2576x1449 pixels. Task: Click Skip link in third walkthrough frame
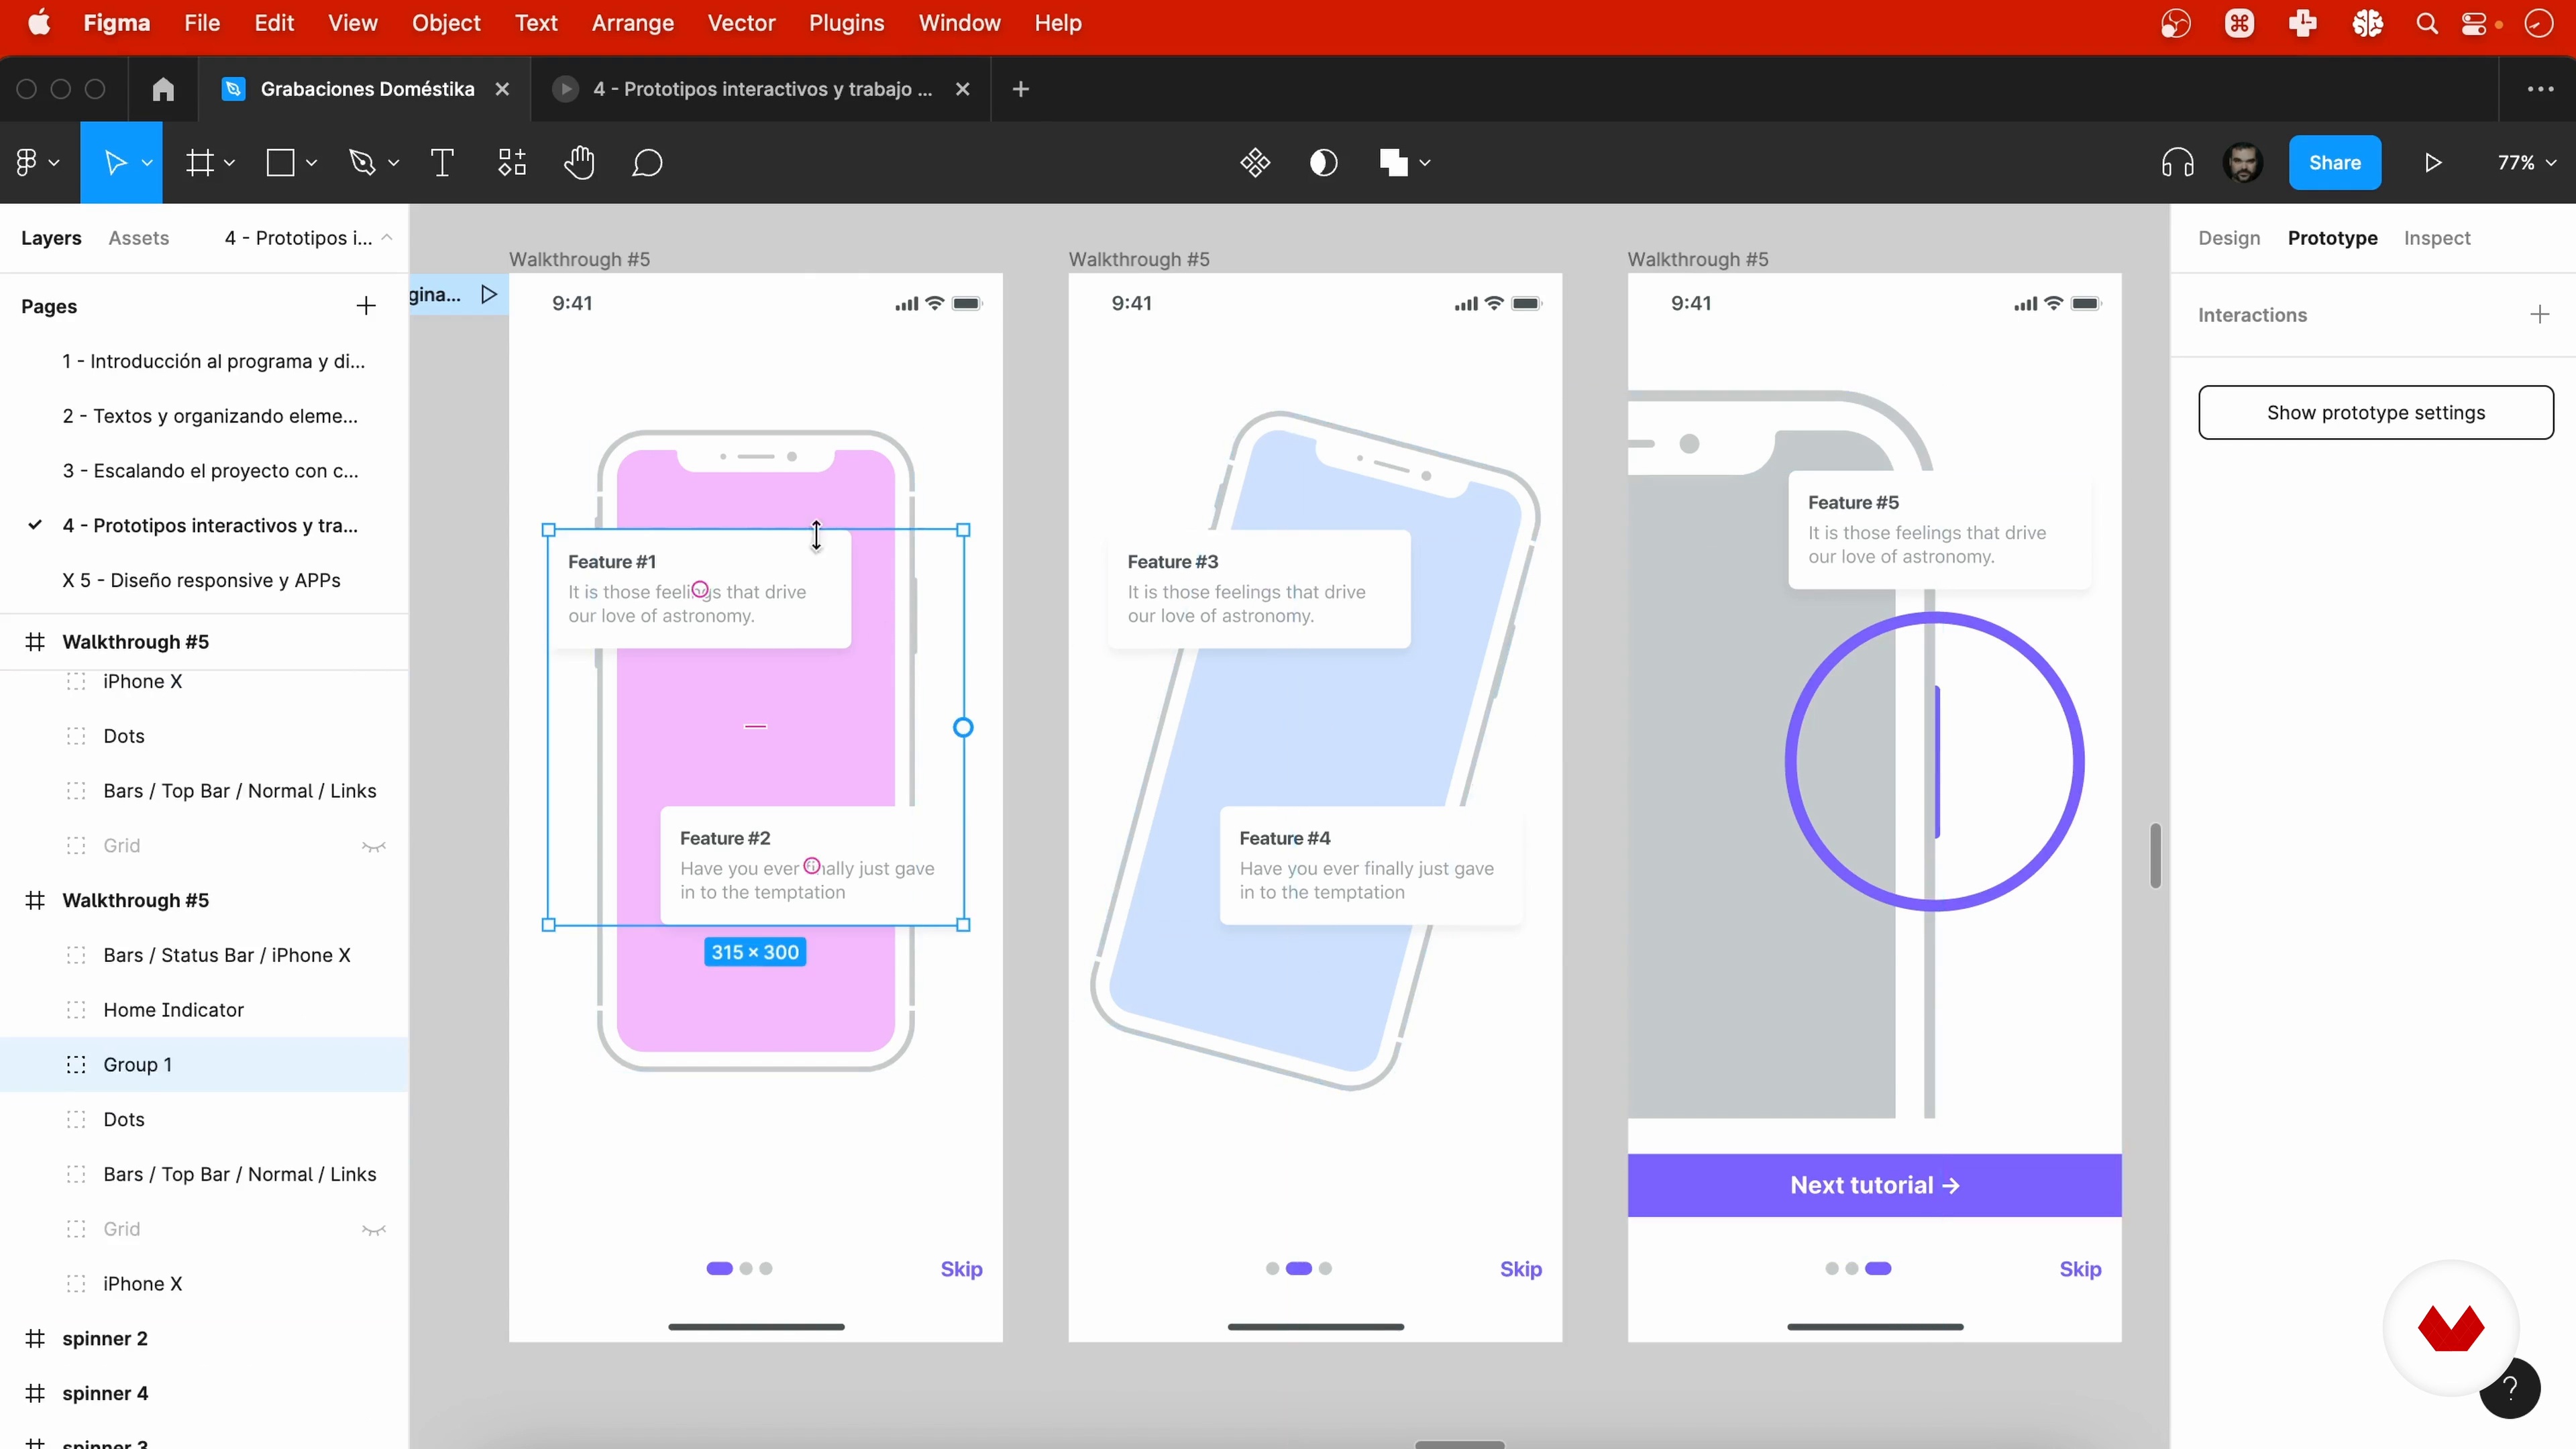point(2080,1269)
